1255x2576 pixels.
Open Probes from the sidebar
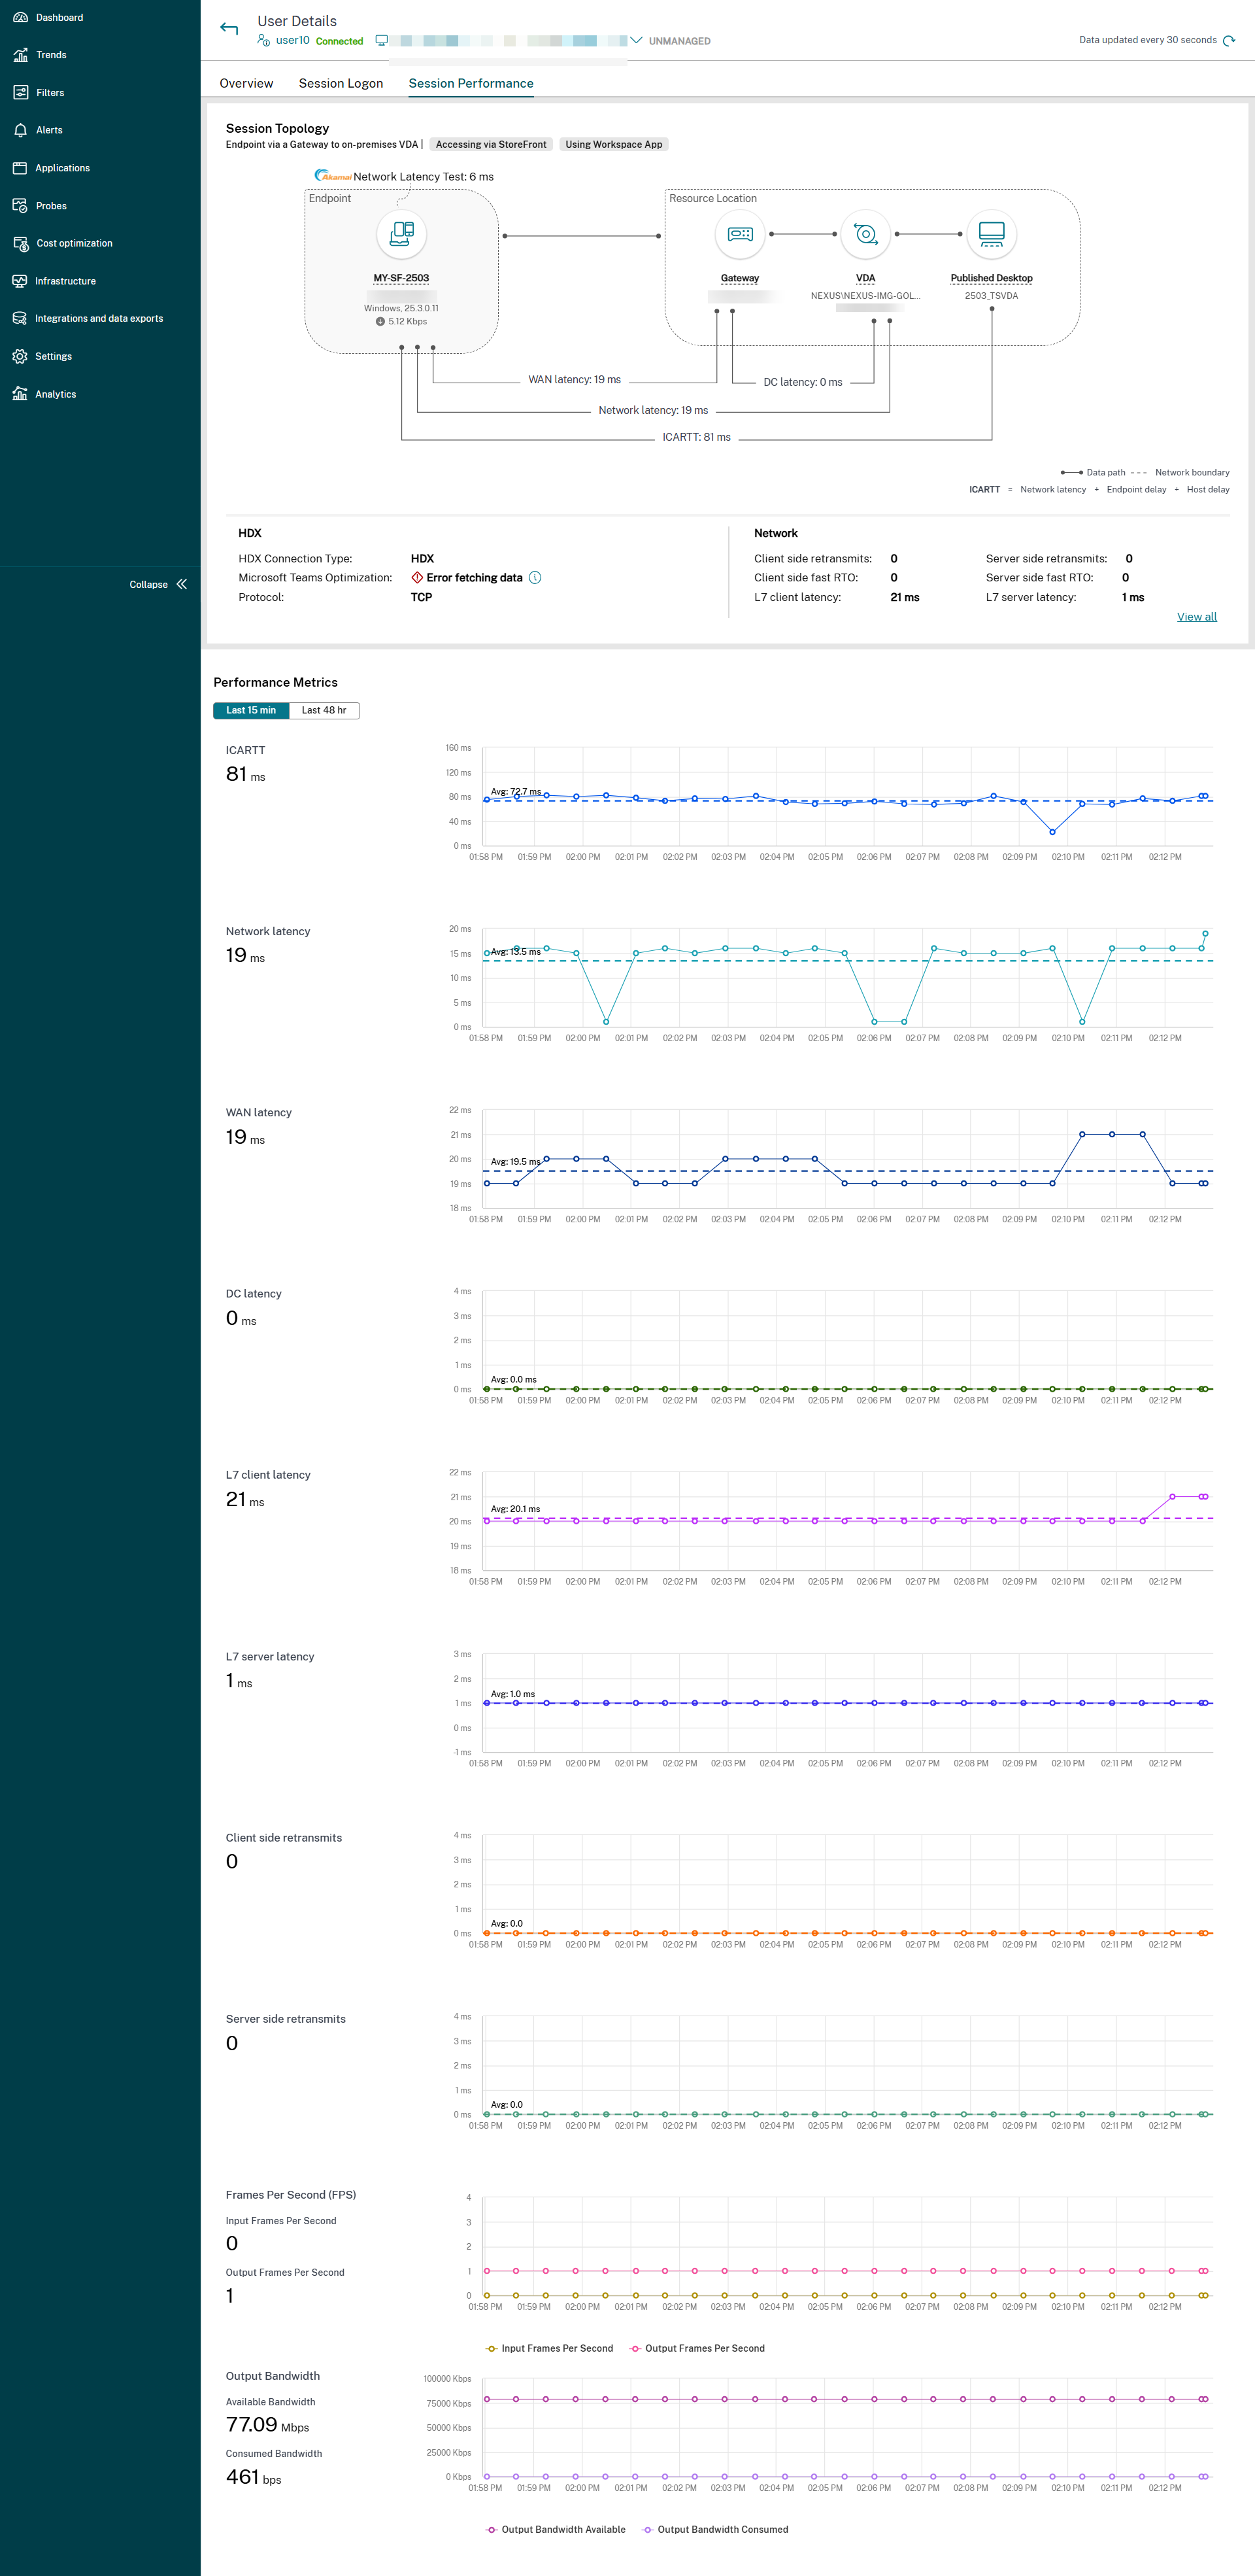pyautogui.click(x=51, y=206)
